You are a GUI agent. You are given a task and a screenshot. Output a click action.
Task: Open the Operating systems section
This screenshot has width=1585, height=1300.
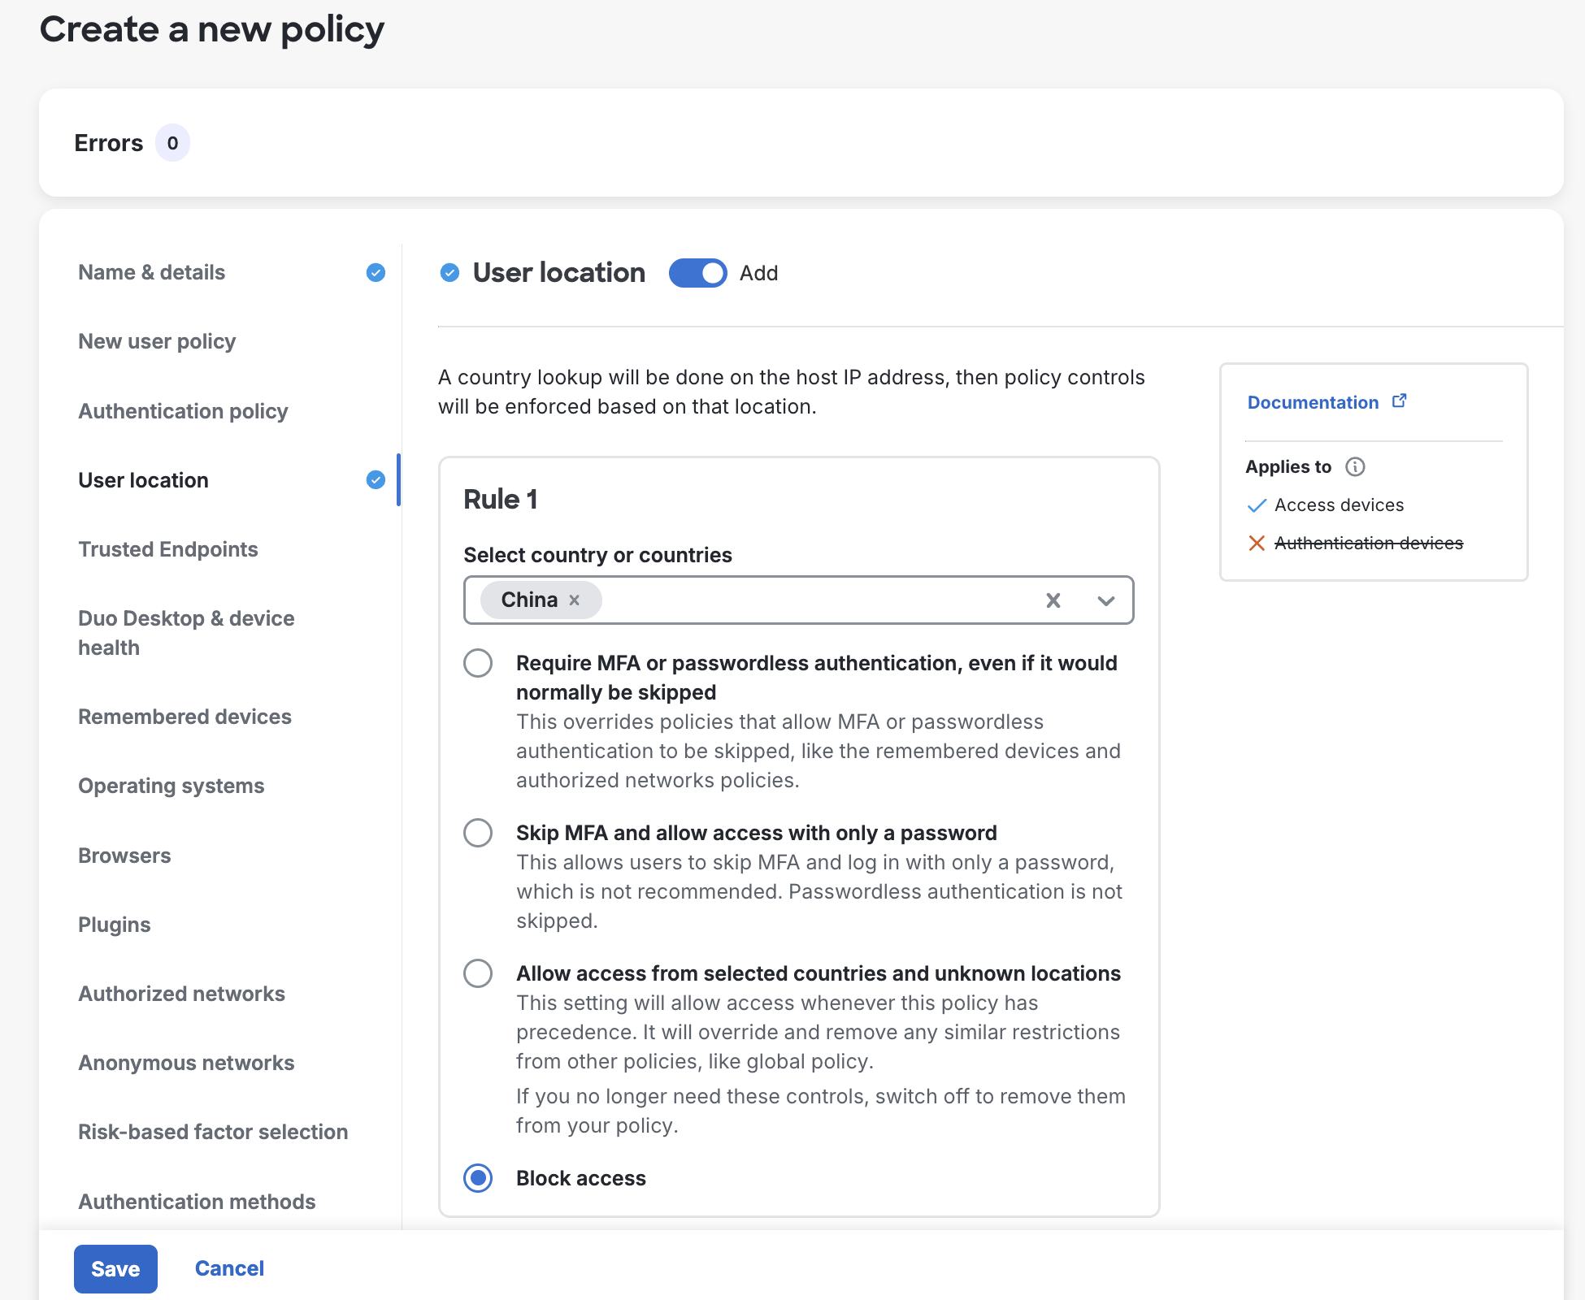click(x=171, y=786)
